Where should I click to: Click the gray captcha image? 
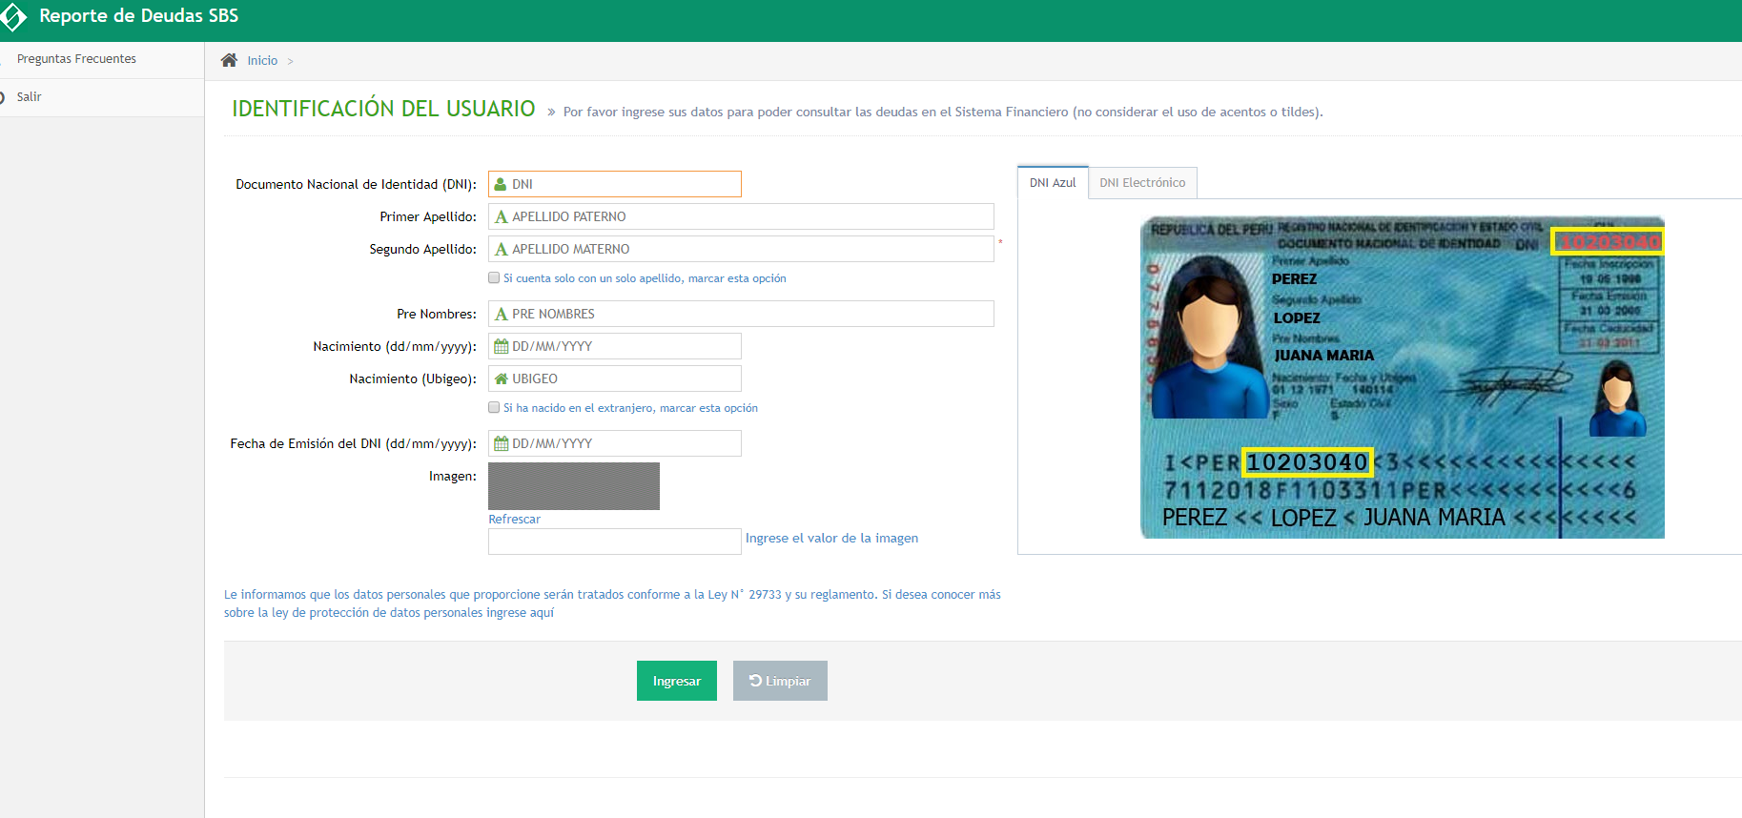[x=574, y=486]
